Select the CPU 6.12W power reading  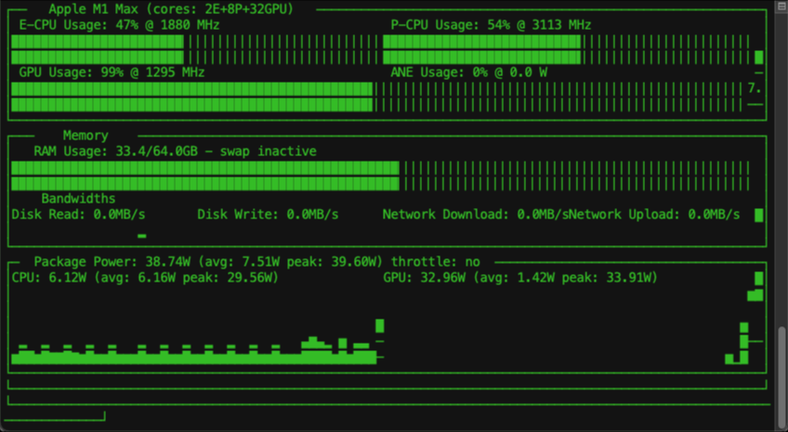145,278
